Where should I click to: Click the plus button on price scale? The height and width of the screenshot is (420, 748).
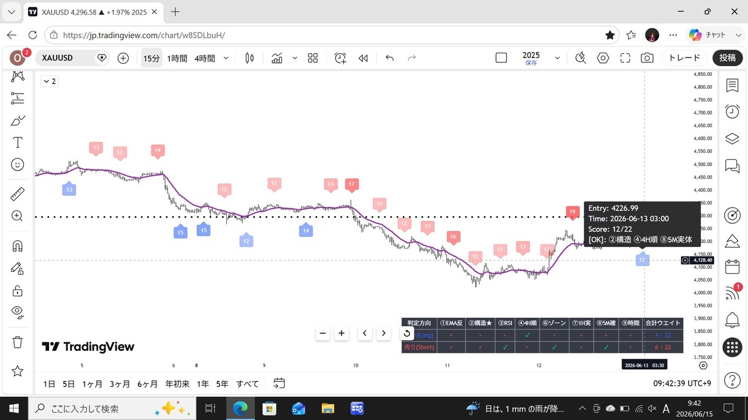pyautogui.click(x=685, y=260)
